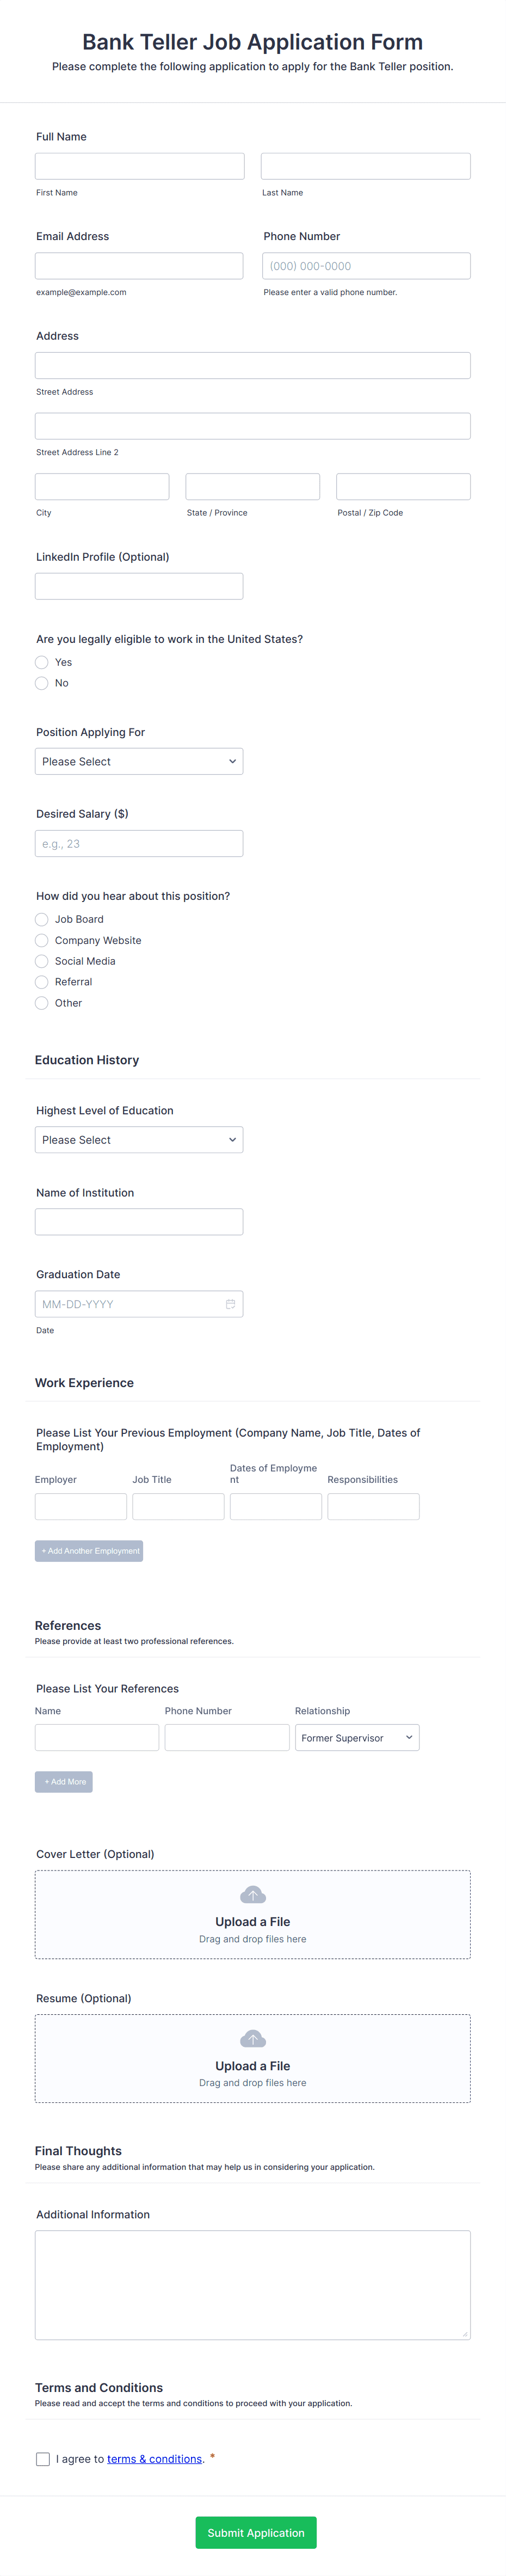The width and height of the screenshot is (506, 2576).
Task: Select Social Media as how you heard
Action: [x=41, y=960]
